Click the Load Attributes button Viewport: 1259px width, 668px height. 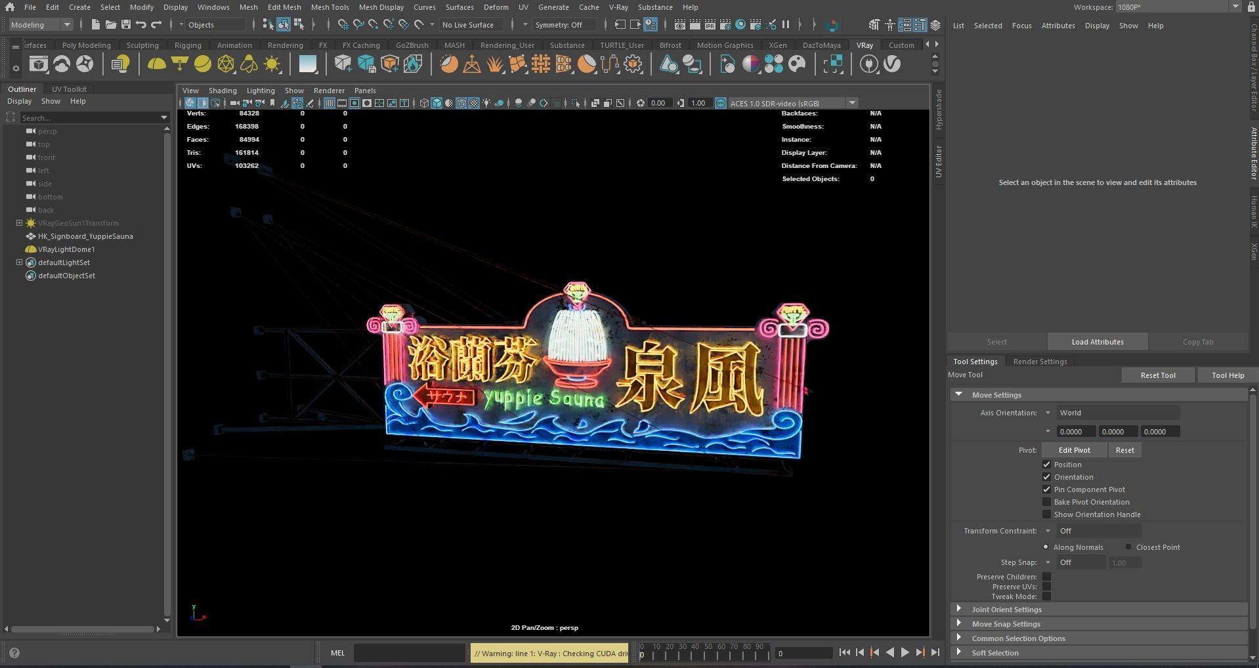pos(1098,342)
